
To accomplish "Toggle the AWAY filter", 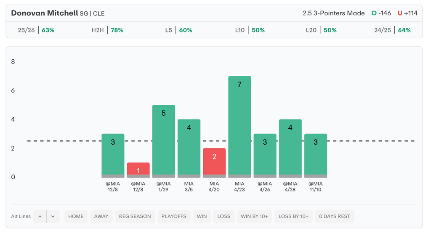I will click(x=101, y=216).
